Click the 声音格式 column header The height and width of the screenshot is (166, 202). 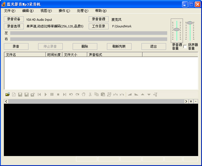(115, 55)
